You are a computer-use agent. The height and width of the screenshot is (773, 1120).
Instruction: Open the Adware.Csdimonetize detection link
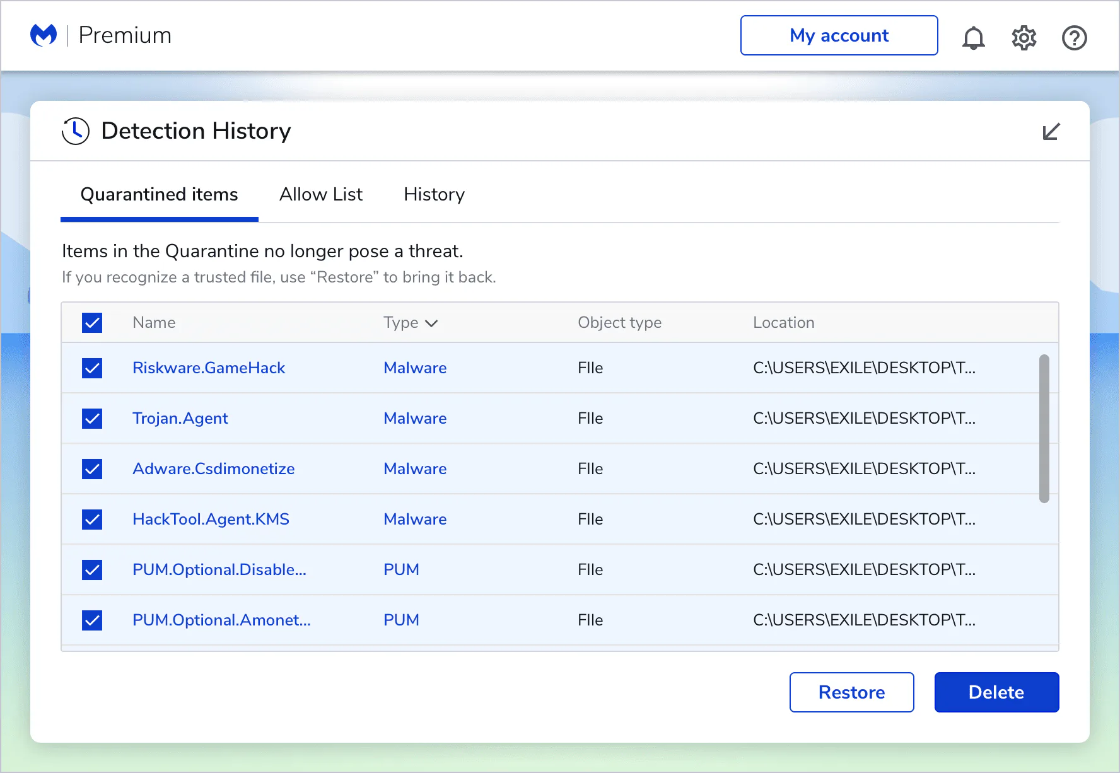213,469
